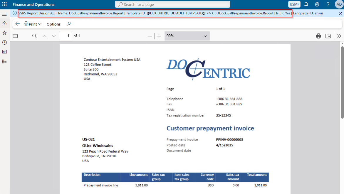Image resolution: width=344 pixels, height=194 pixels.
Task: Select Language ID: en-us text
Action: [308, 13]
